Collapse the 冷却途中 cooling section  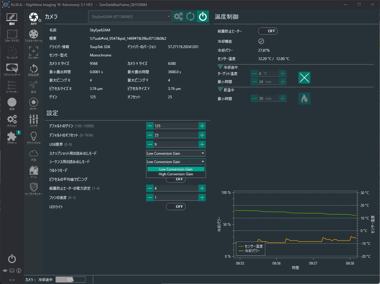point(221,67)
